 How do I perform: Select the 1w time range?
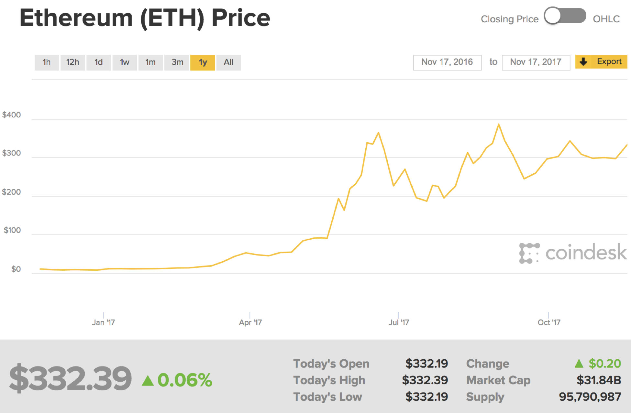click(125, 62)
